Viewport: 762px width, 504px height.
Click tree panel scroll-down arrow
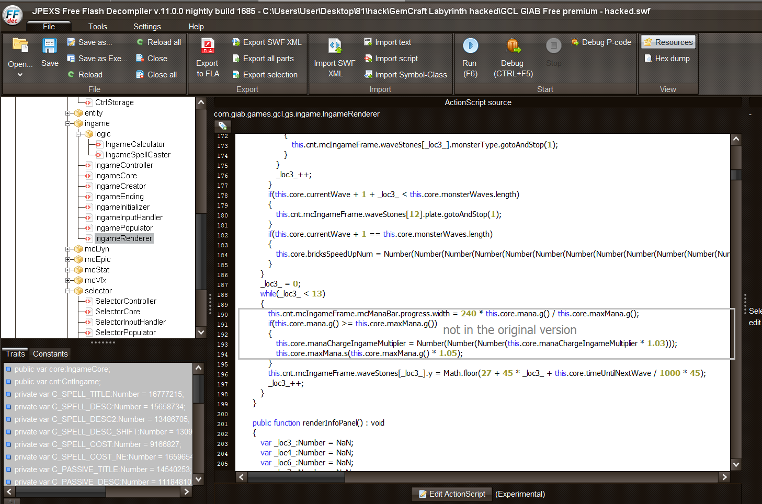[x=201, y=332]
